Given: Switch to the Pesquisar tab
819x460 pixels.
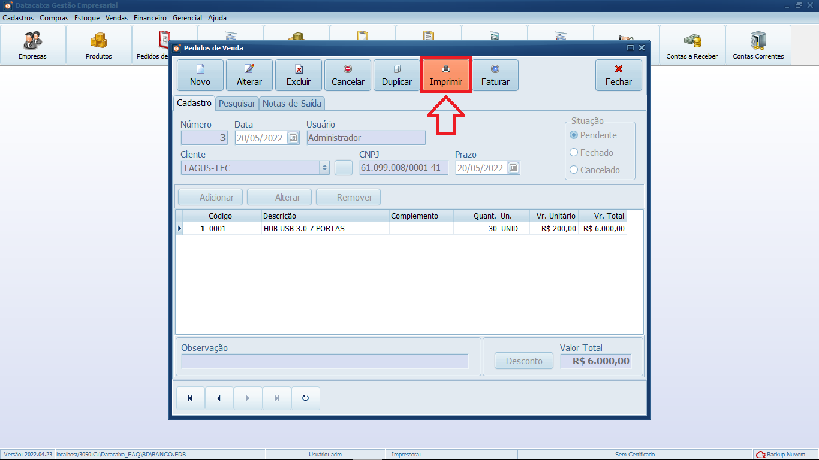Looking at the screenshot, I should click(237, 104).
